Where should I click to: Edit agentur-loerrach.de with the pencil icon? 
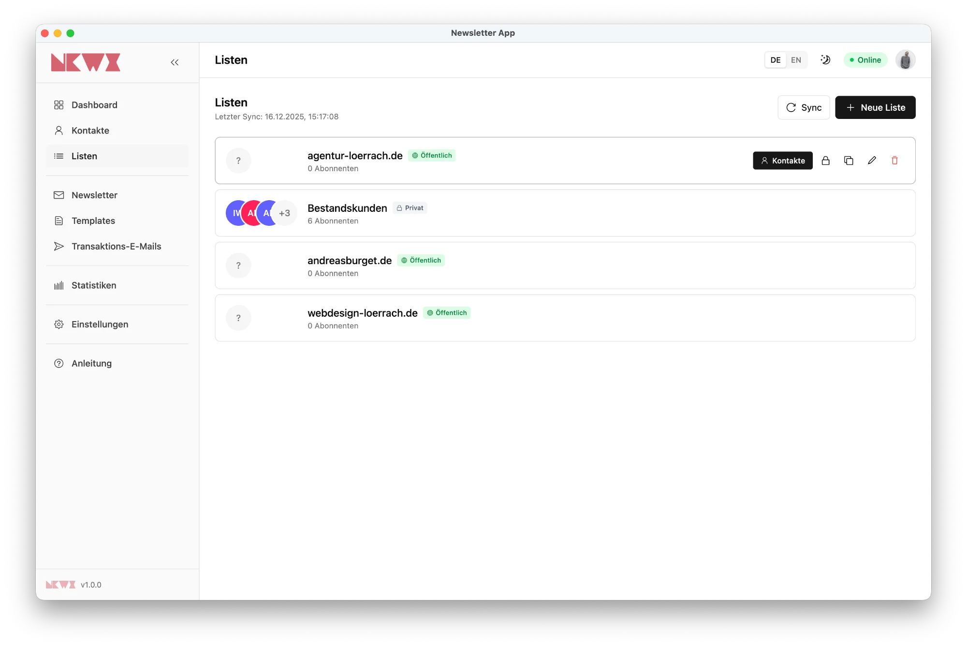(872, 161)
